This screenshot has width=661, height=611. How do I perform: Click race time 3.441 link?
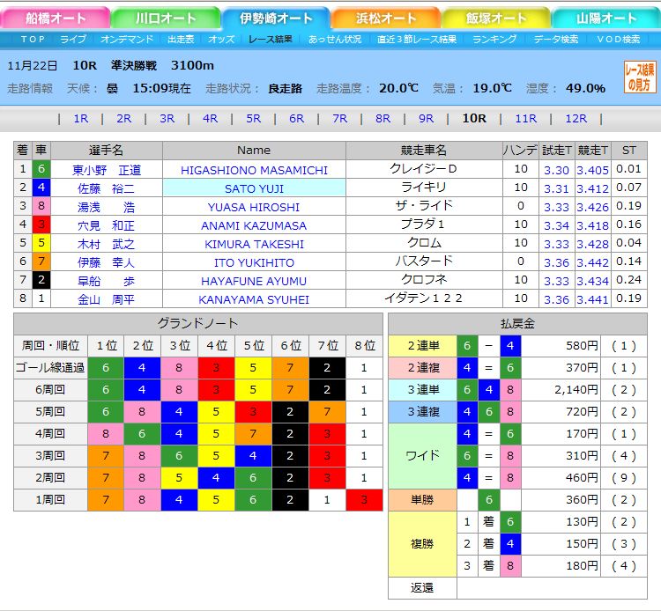click(593, 300)
